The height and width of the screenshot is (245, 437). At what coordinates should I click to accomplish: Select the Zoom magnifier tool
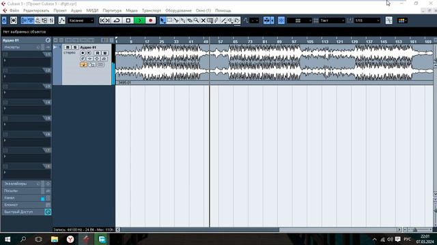tap(196, 20)
